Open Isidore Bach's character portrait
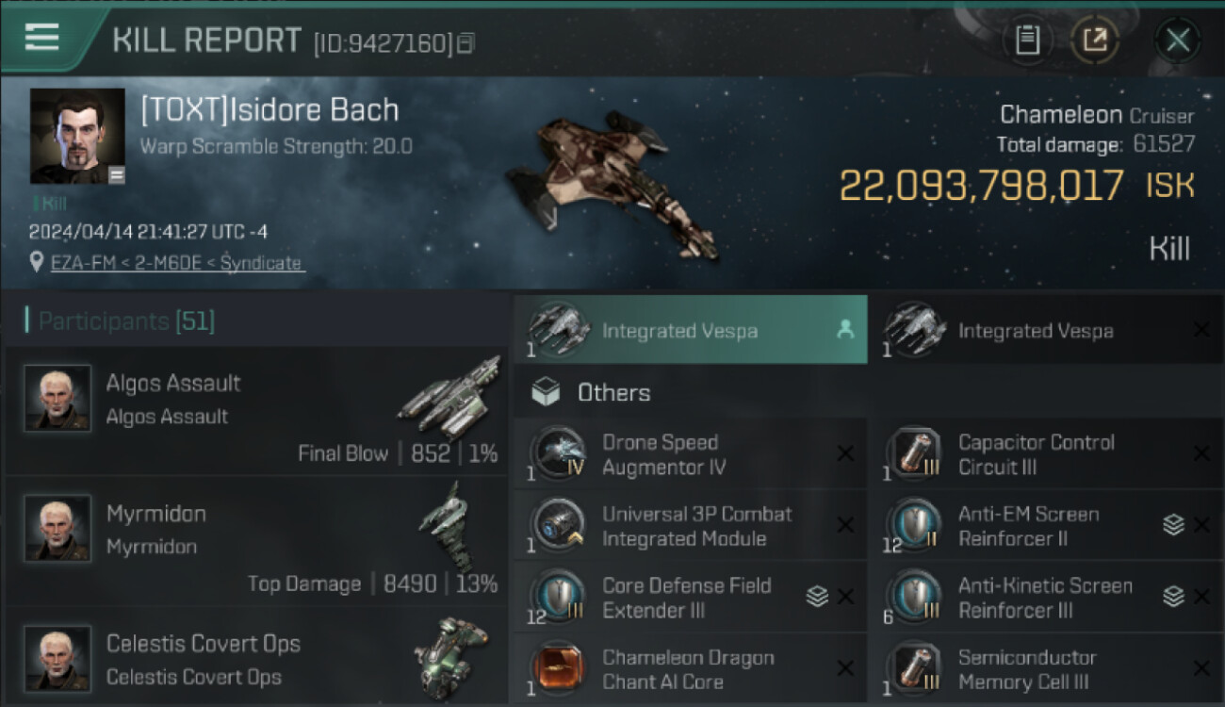Viewport: 1225px width, 707px height. point(77,136)
